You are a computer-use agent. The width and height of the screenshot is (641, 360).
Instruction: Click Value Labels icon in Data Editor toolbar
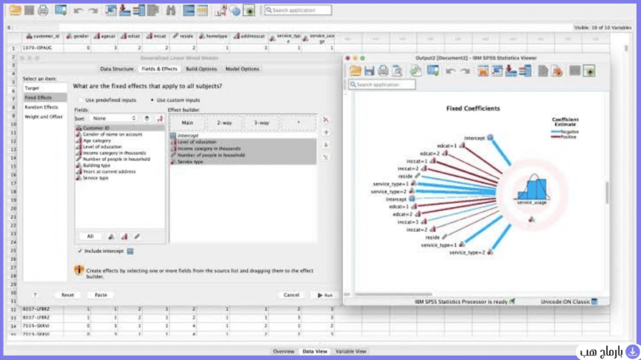tap(220, 10)
